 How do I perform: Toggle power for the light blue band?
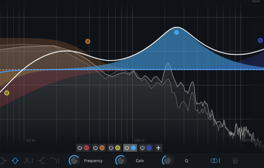127,148
